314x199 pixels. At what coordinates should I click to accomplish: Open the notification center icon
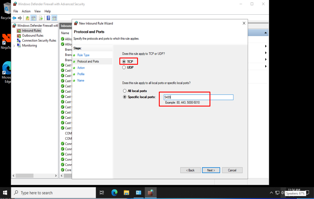tap(308, 193)
